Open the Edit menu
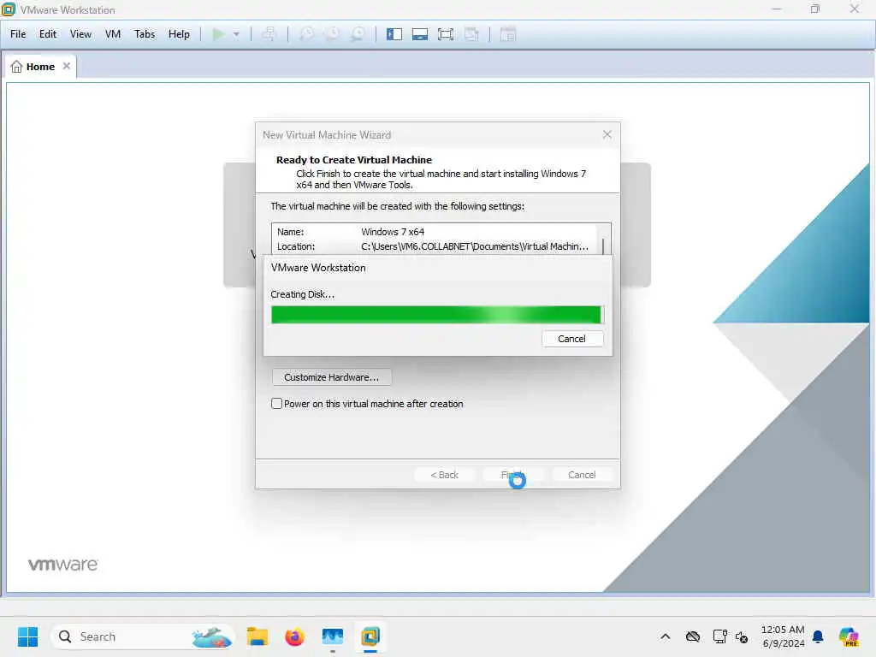This screenshot has width=876, height=657. 48,34
